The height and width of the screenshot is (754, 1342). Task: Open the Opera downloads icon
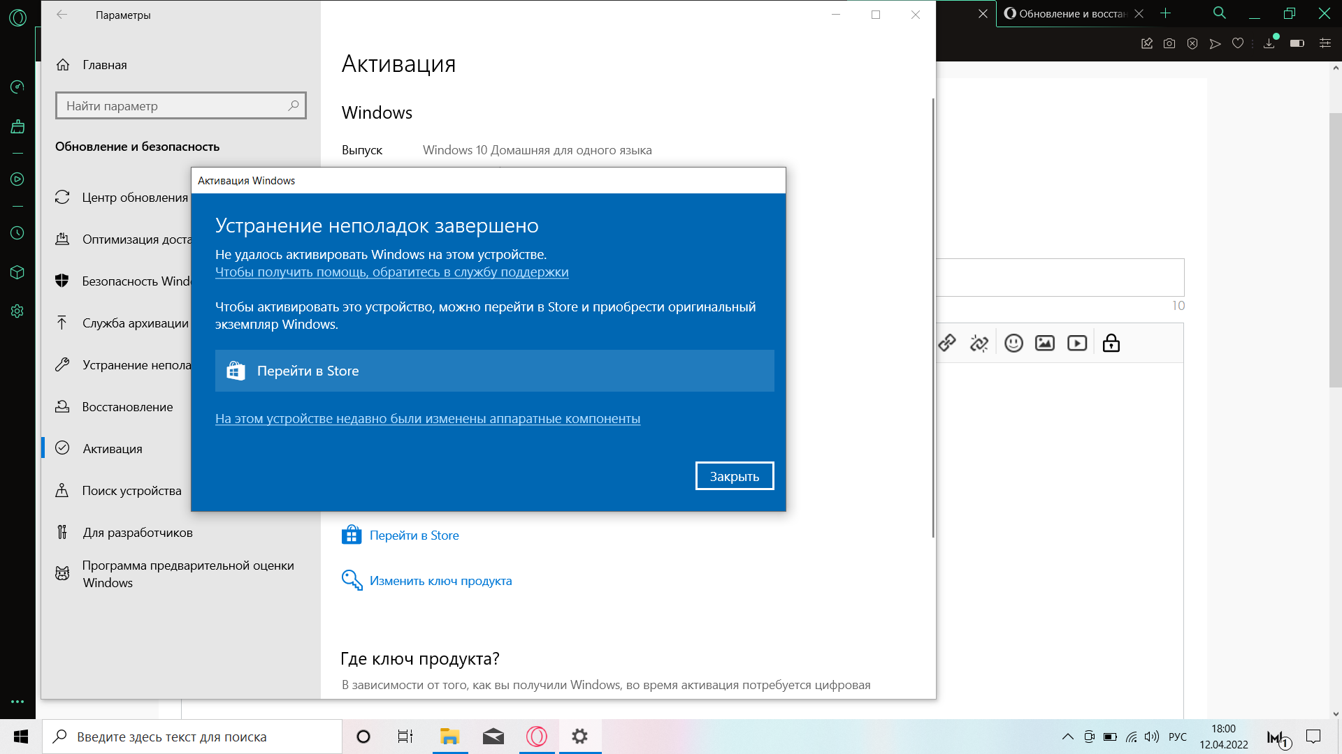(1269, 43)
